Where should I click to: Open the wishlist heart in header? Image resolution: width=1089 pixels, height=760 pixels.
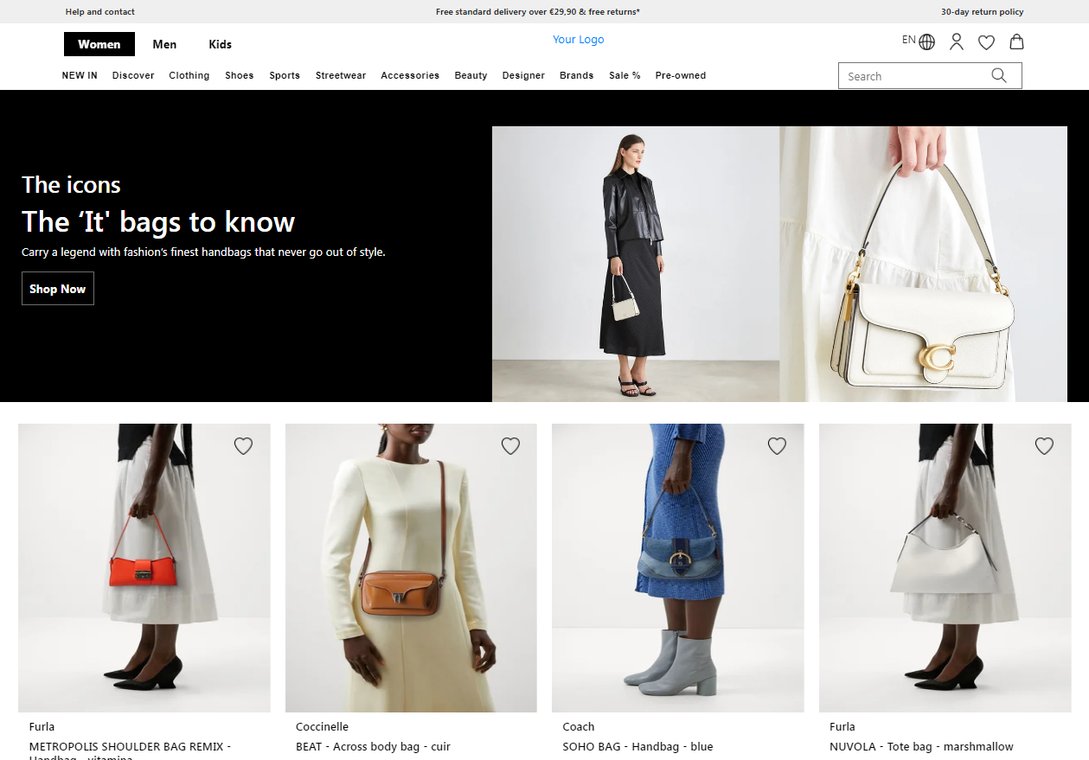pyautogui.click(x=986, y=42)
